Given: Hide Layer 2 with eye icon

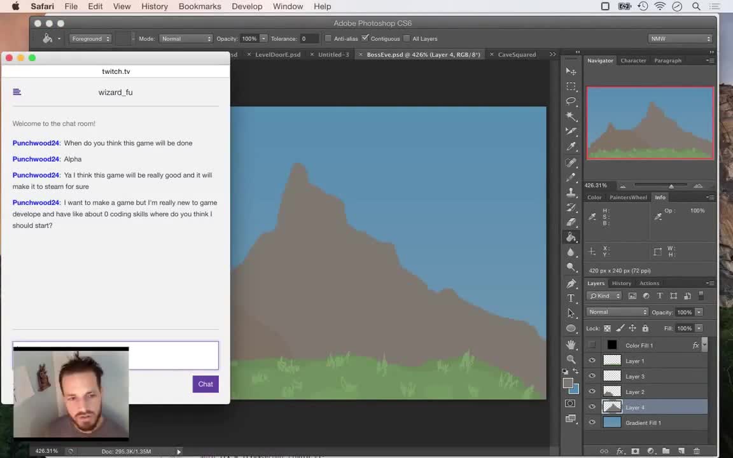Looking at the screenshot, I should (592, 391).
